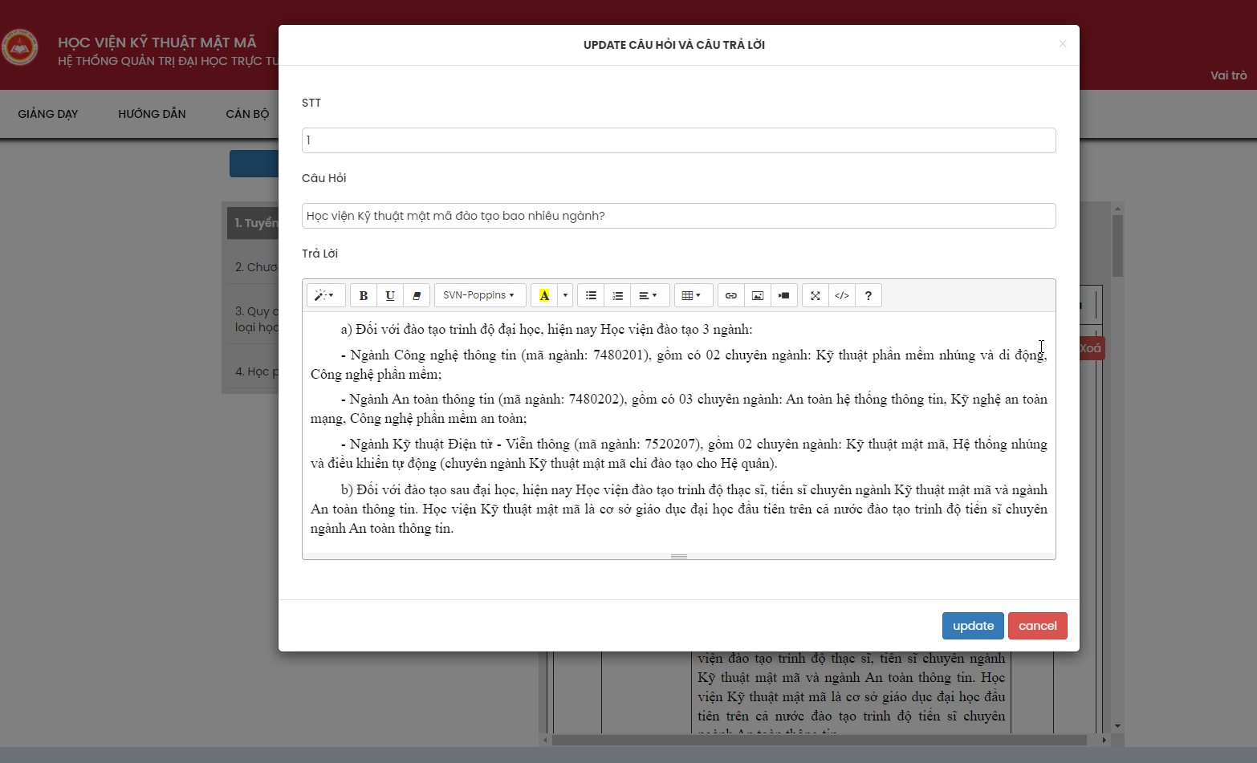Open the paragraph alignment dropdown
Viewport: 1257px width, 763px height.
pos(649,295)
